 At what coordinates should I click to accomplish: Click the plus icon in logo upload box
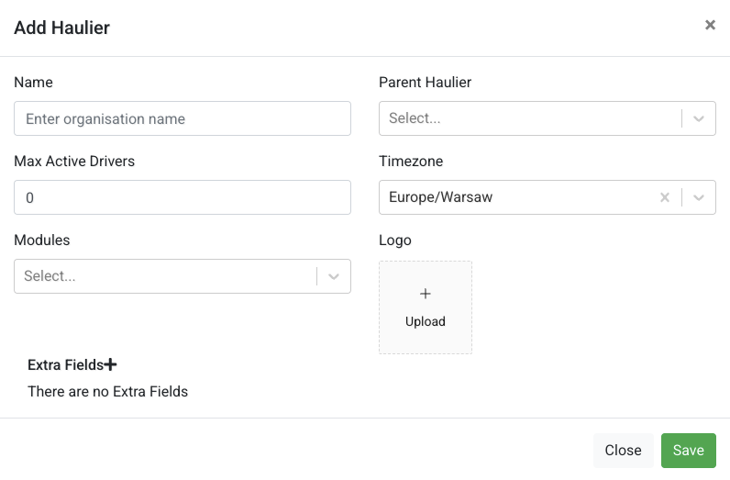pos(425,294)
